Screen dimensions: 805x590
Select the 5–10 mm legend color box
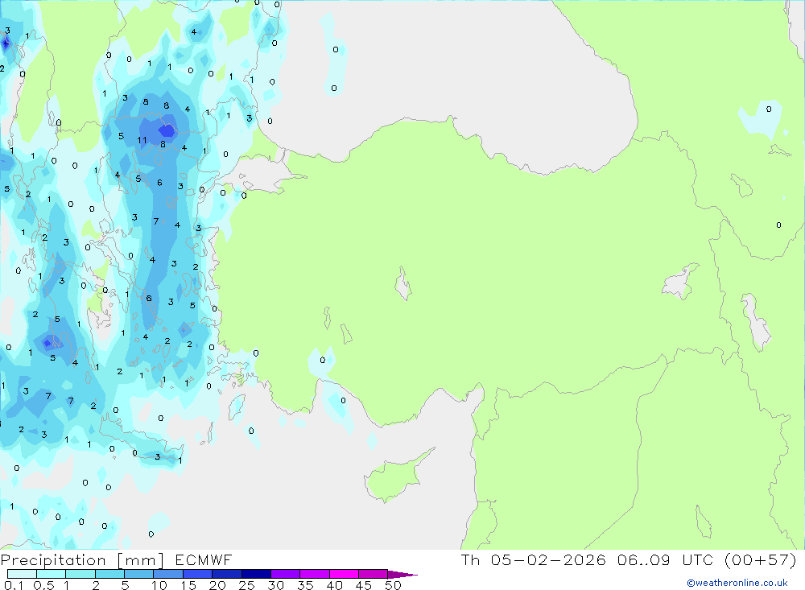pos(138,574)
